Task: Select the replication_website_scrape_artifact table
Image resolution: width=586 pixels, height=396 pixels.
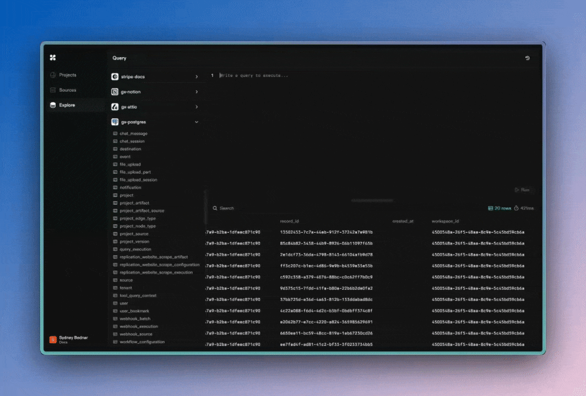Action: click(x=154, y=257)
